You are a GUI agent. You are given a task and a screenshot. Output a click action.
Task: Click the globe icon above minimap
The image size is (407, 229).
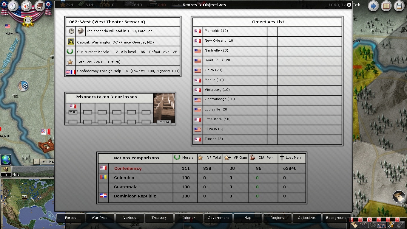(6, 159)
